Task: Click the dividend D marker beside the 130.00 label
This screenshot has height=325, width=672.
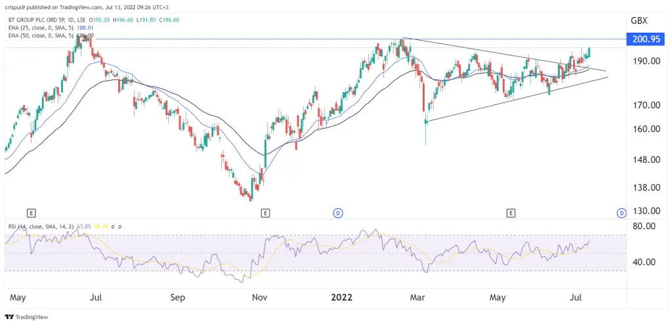Action: [621, 213]
